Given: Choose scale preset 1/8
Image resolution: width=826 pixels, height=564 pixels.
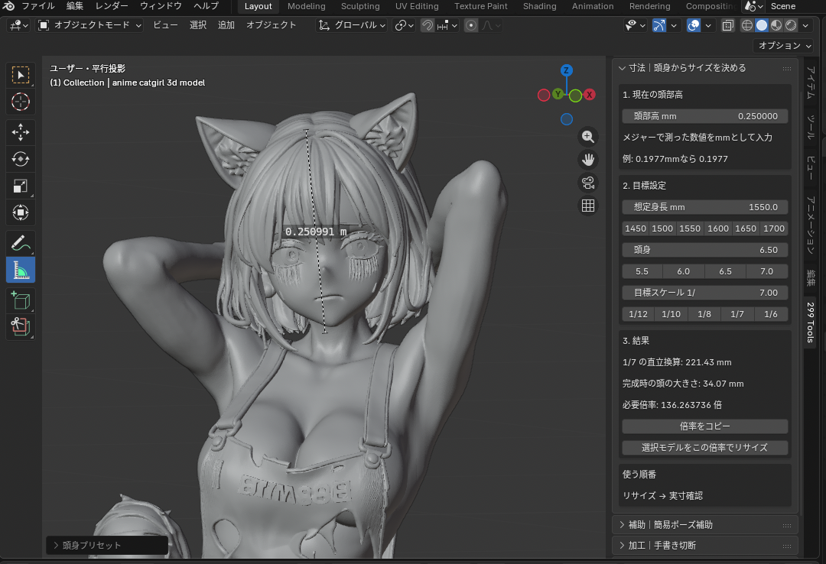Looking at the screenshot, I should [x=704, y=314].
